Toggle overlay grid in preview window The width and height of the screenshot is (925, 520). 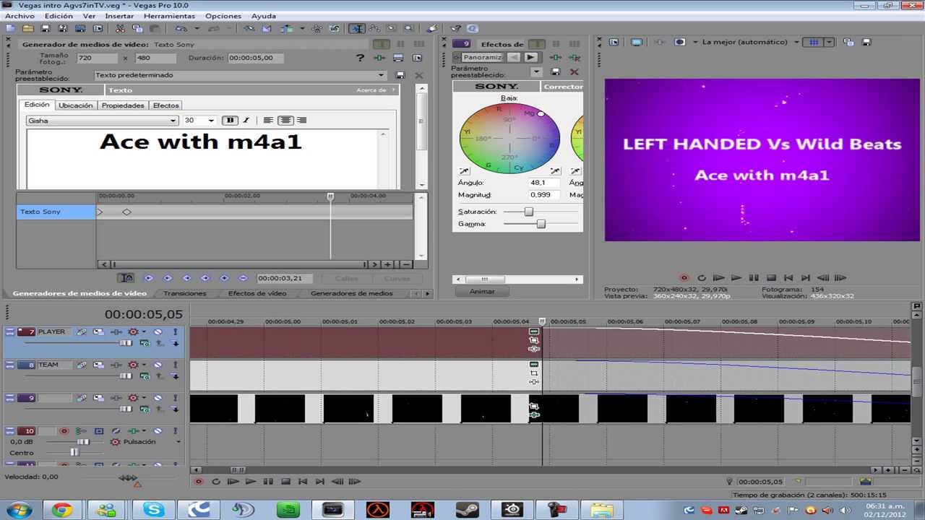click(814, 42)
